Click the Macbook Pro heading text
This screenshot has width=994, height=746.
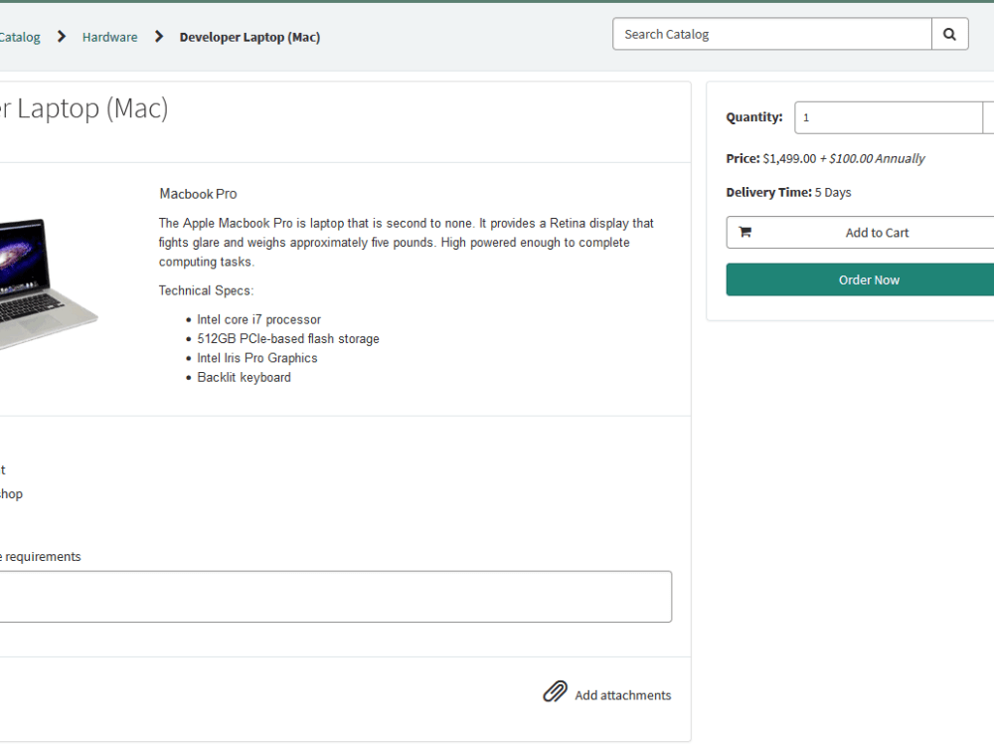198,194
